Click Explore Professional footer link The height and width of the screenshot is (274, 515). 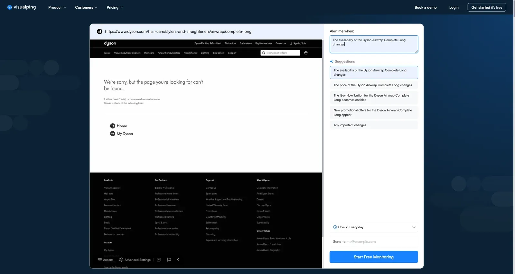(x=164, y=188)
